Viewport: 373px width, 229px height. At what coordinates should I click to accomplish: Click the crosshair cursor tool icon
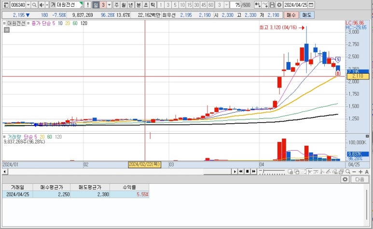(x=309, y=172)
